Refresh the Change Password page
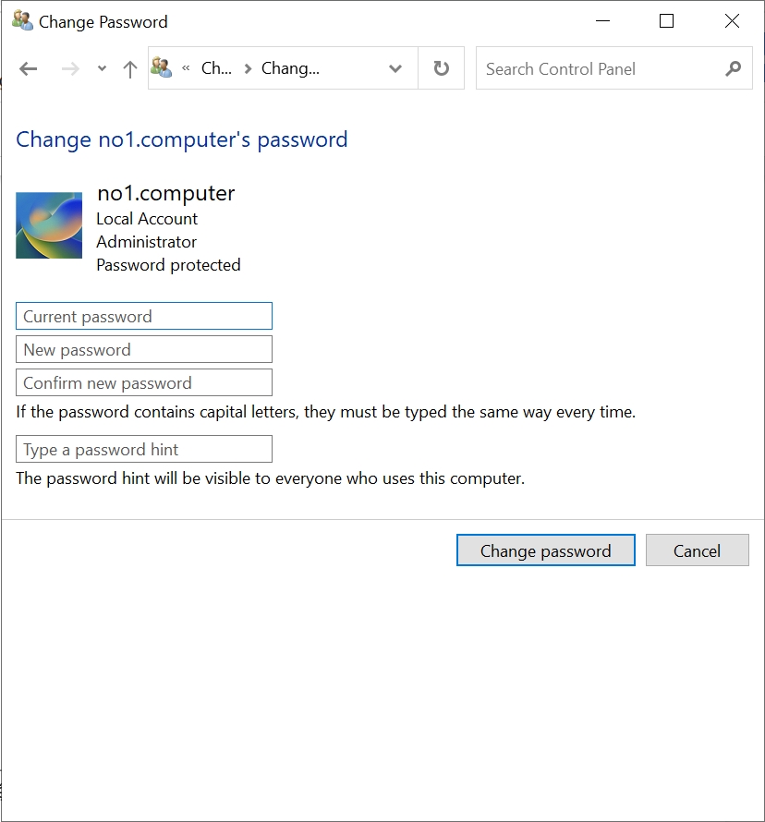The width and height of the screenshot is (765, 822). pos(442,69)
